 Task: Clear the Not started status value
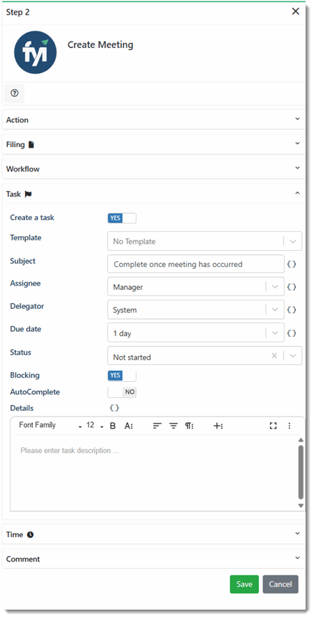tap(274, 355)
